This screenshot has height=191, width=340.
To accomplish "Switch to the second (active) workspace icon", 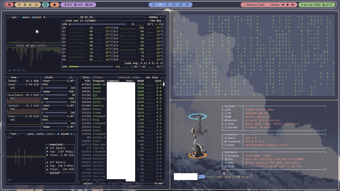I will click(x=160, y=5).
